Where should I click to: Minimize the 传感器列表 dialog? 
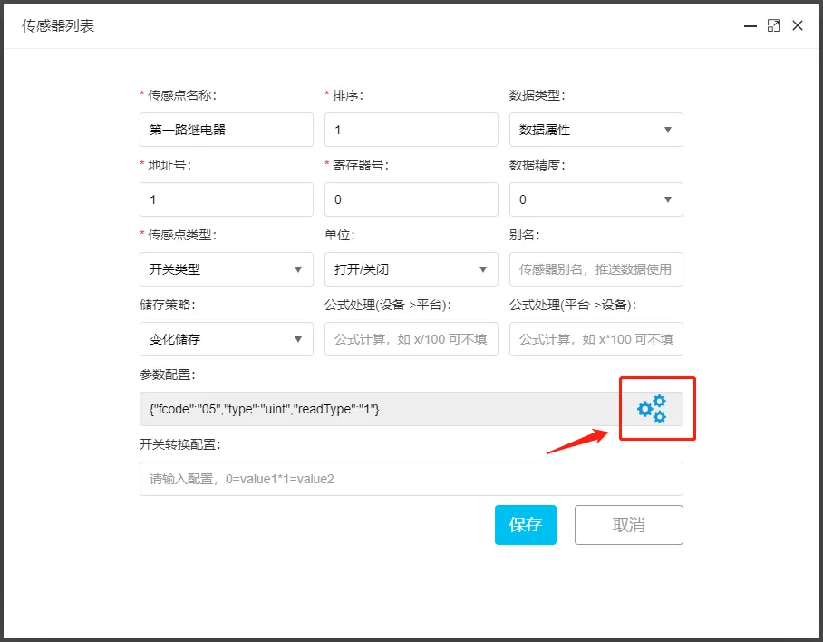[x=750, y=26]
